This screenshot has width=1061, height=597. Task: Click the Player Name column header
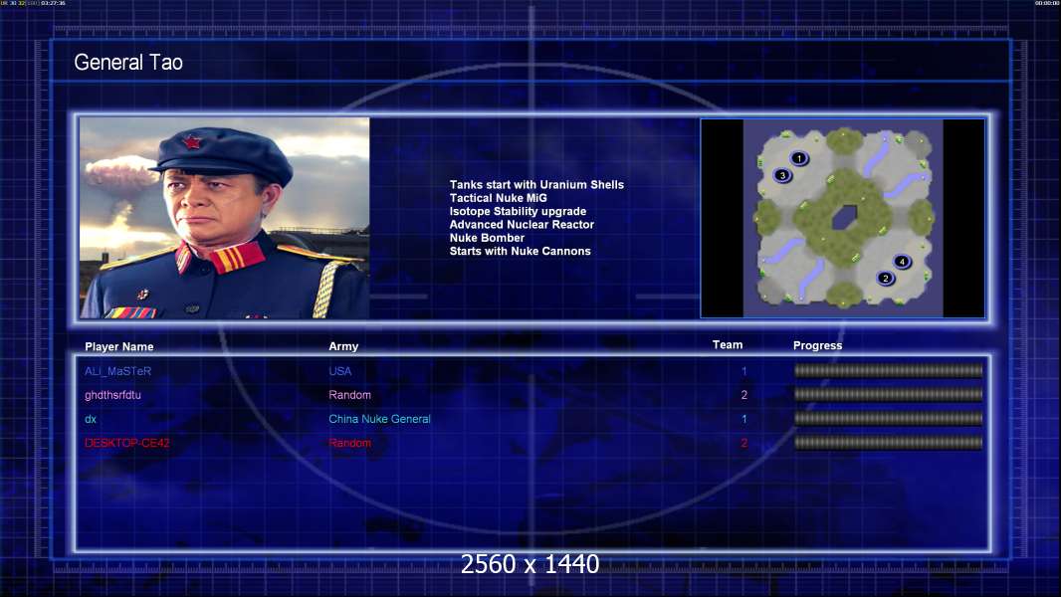[119, 347]
